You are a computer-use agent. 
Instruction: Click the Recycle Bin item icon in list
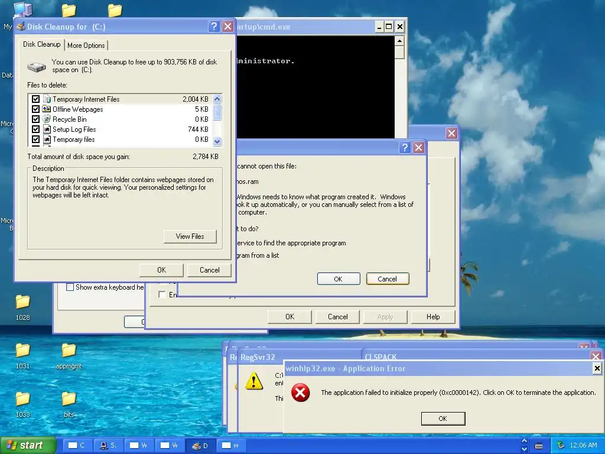click(47, 119)
